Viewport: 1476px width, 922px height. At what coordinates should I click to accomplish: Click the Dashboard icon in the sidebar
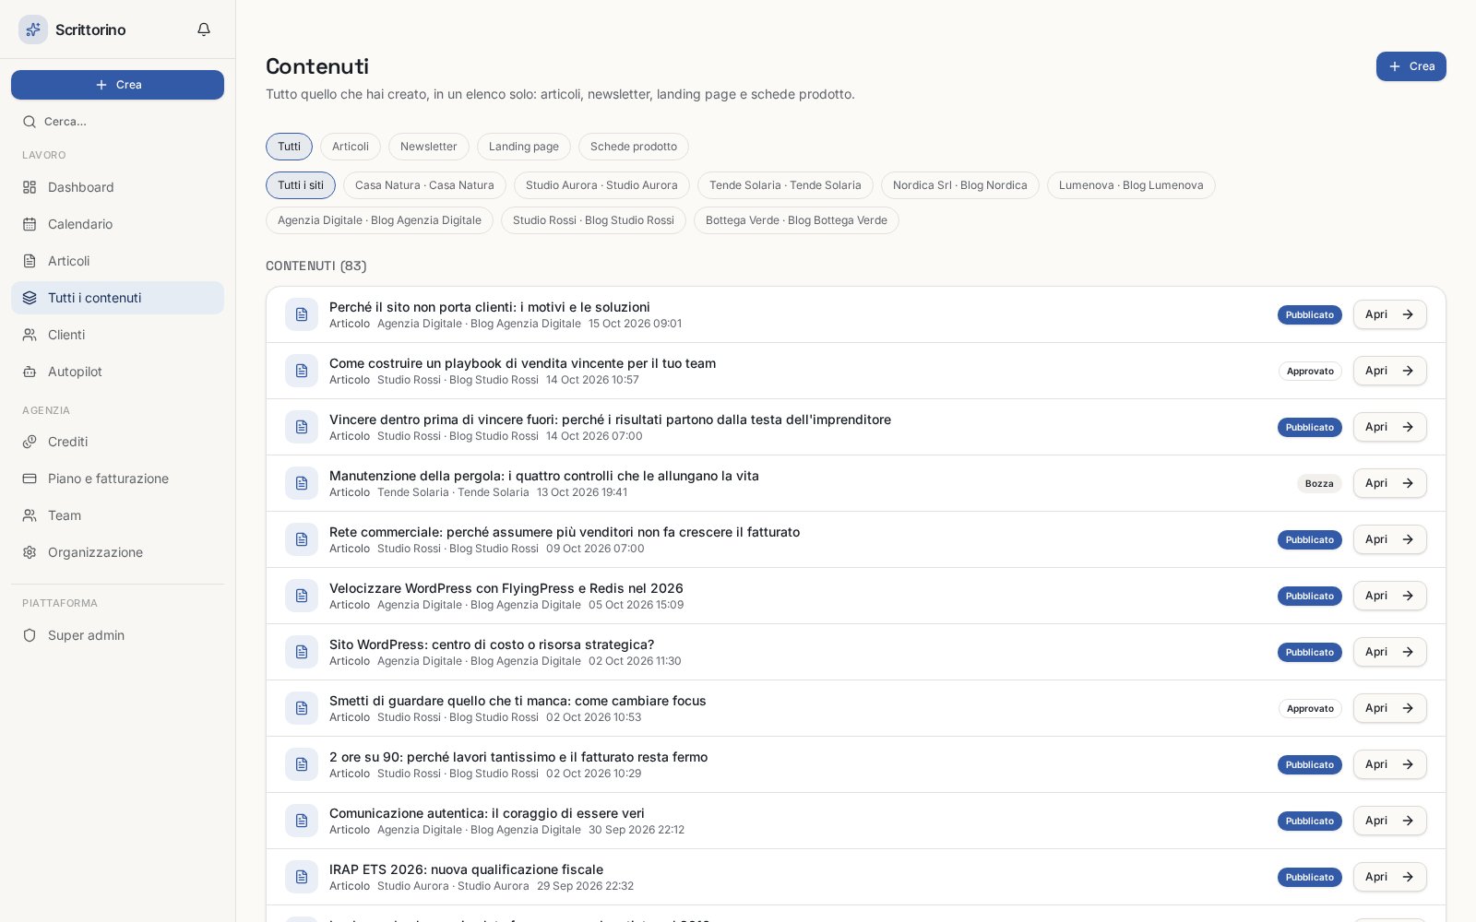click(x=30, y=187)
